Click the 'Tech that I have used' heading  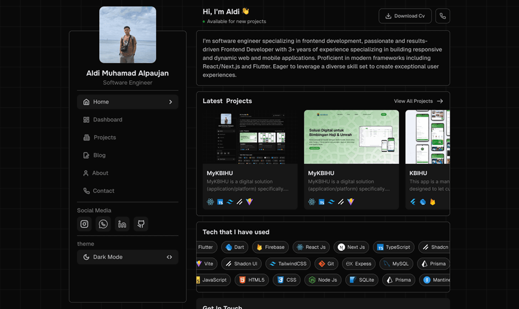coord(236,232)
